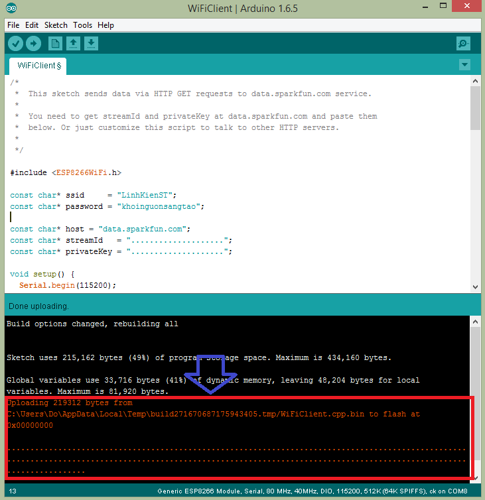
Task: Close the Arduino window
Action: click(x=467, y=6)
